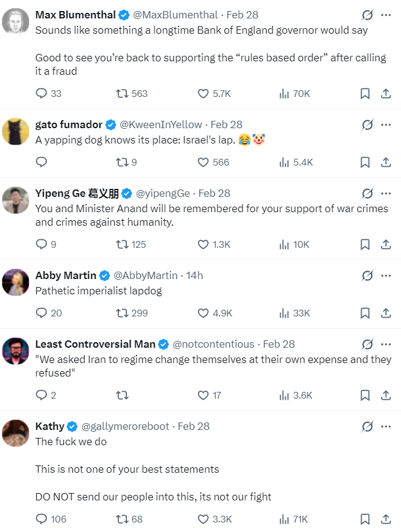Bookmark gato fumador's tweet
Image resolution: width=401 pixels, height=528 pixels.
365,163
